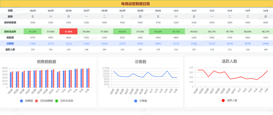The width and height of the screenshot is (273, 115).
Task: Select the 5400 target sales cell
Action: (104, 22)
